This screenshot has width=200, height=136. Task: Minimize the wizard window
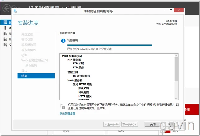pyautogui.click(x=165, y=11)
